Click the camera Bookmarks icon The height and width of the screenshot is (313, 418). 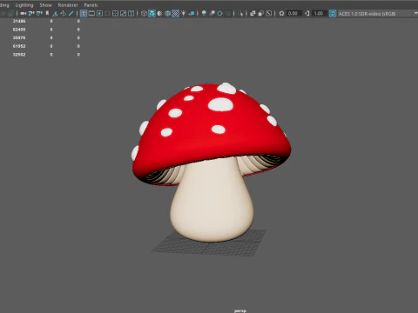pyautogui.click(x=47, y=13)
